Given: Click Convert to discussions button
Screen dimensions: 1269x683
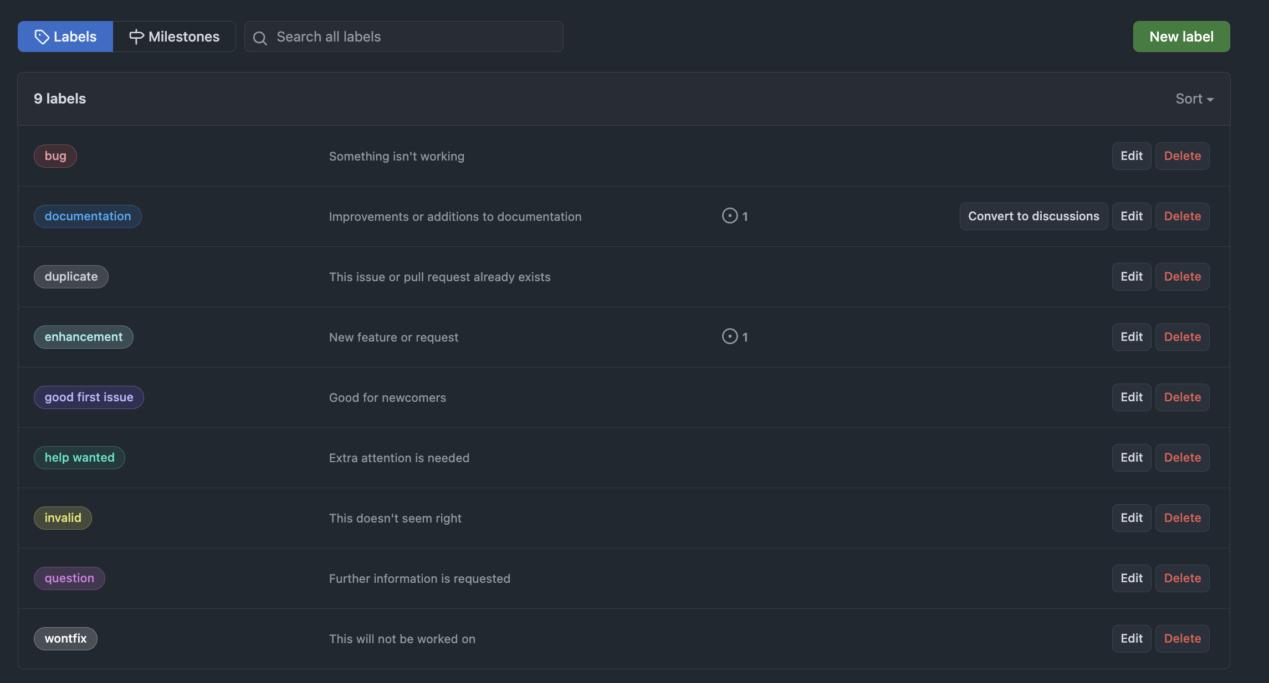Looking at the screenshot, I should tap(1033, 216).
